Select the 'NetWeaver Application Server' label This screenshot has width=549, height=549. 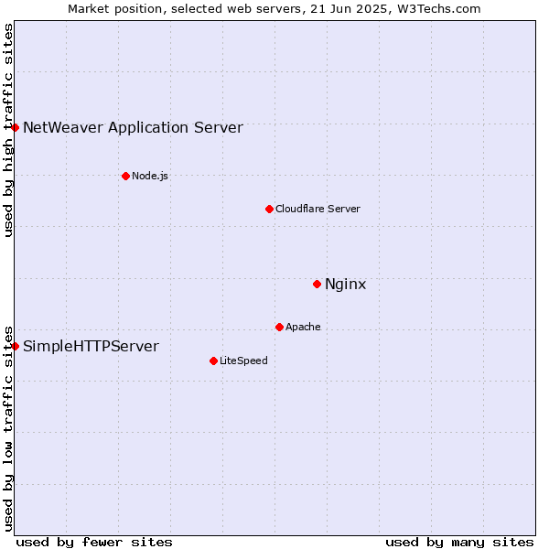pyautogui.click(x=133, y=127)
